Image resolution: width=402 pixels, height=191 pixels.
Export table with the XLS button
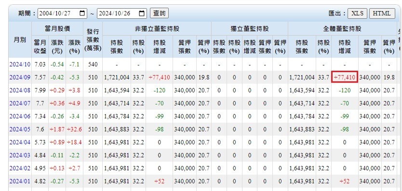tap(357, 13)
